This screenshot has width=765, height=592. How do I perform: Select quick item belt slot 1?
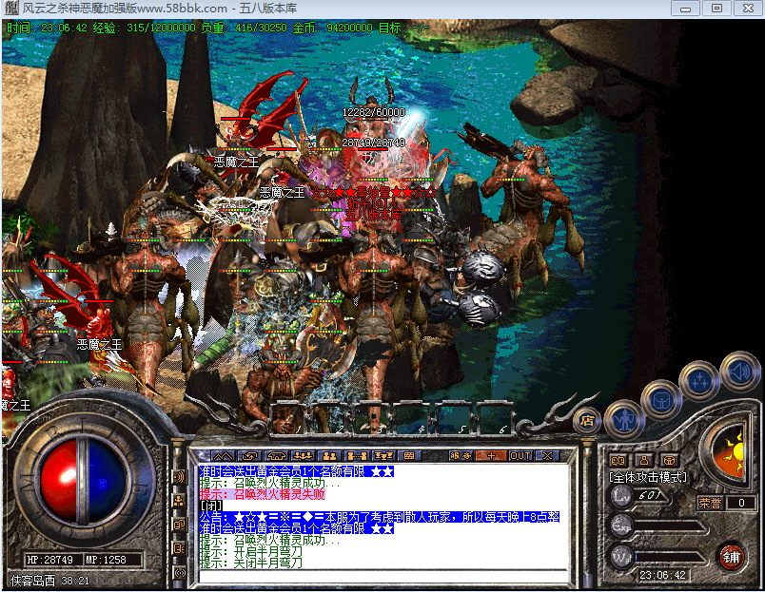tap(289, 418)
